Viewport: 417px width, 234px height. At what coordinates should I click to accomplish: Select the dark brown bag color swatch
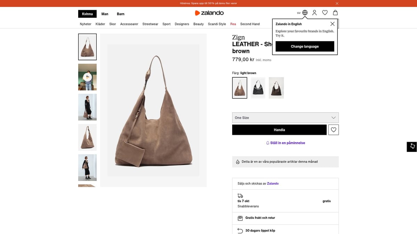(x=276, y=88)
